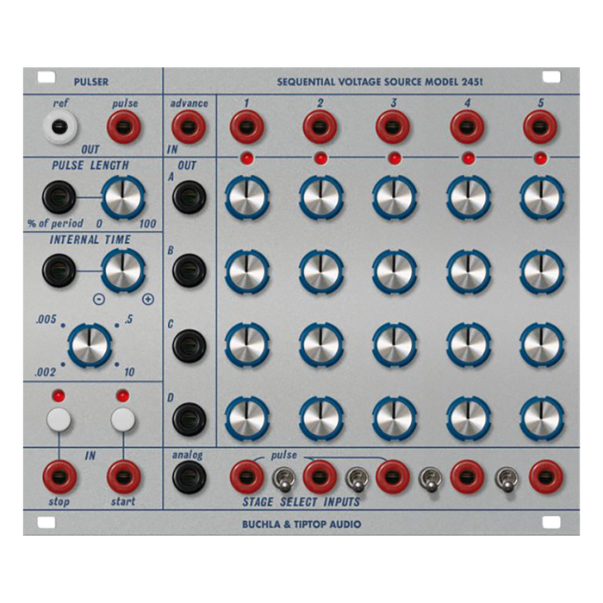Click the red advance IN jack
This screenshot has height=603, width=603.
pyautogui.click(x=188, y=127)
